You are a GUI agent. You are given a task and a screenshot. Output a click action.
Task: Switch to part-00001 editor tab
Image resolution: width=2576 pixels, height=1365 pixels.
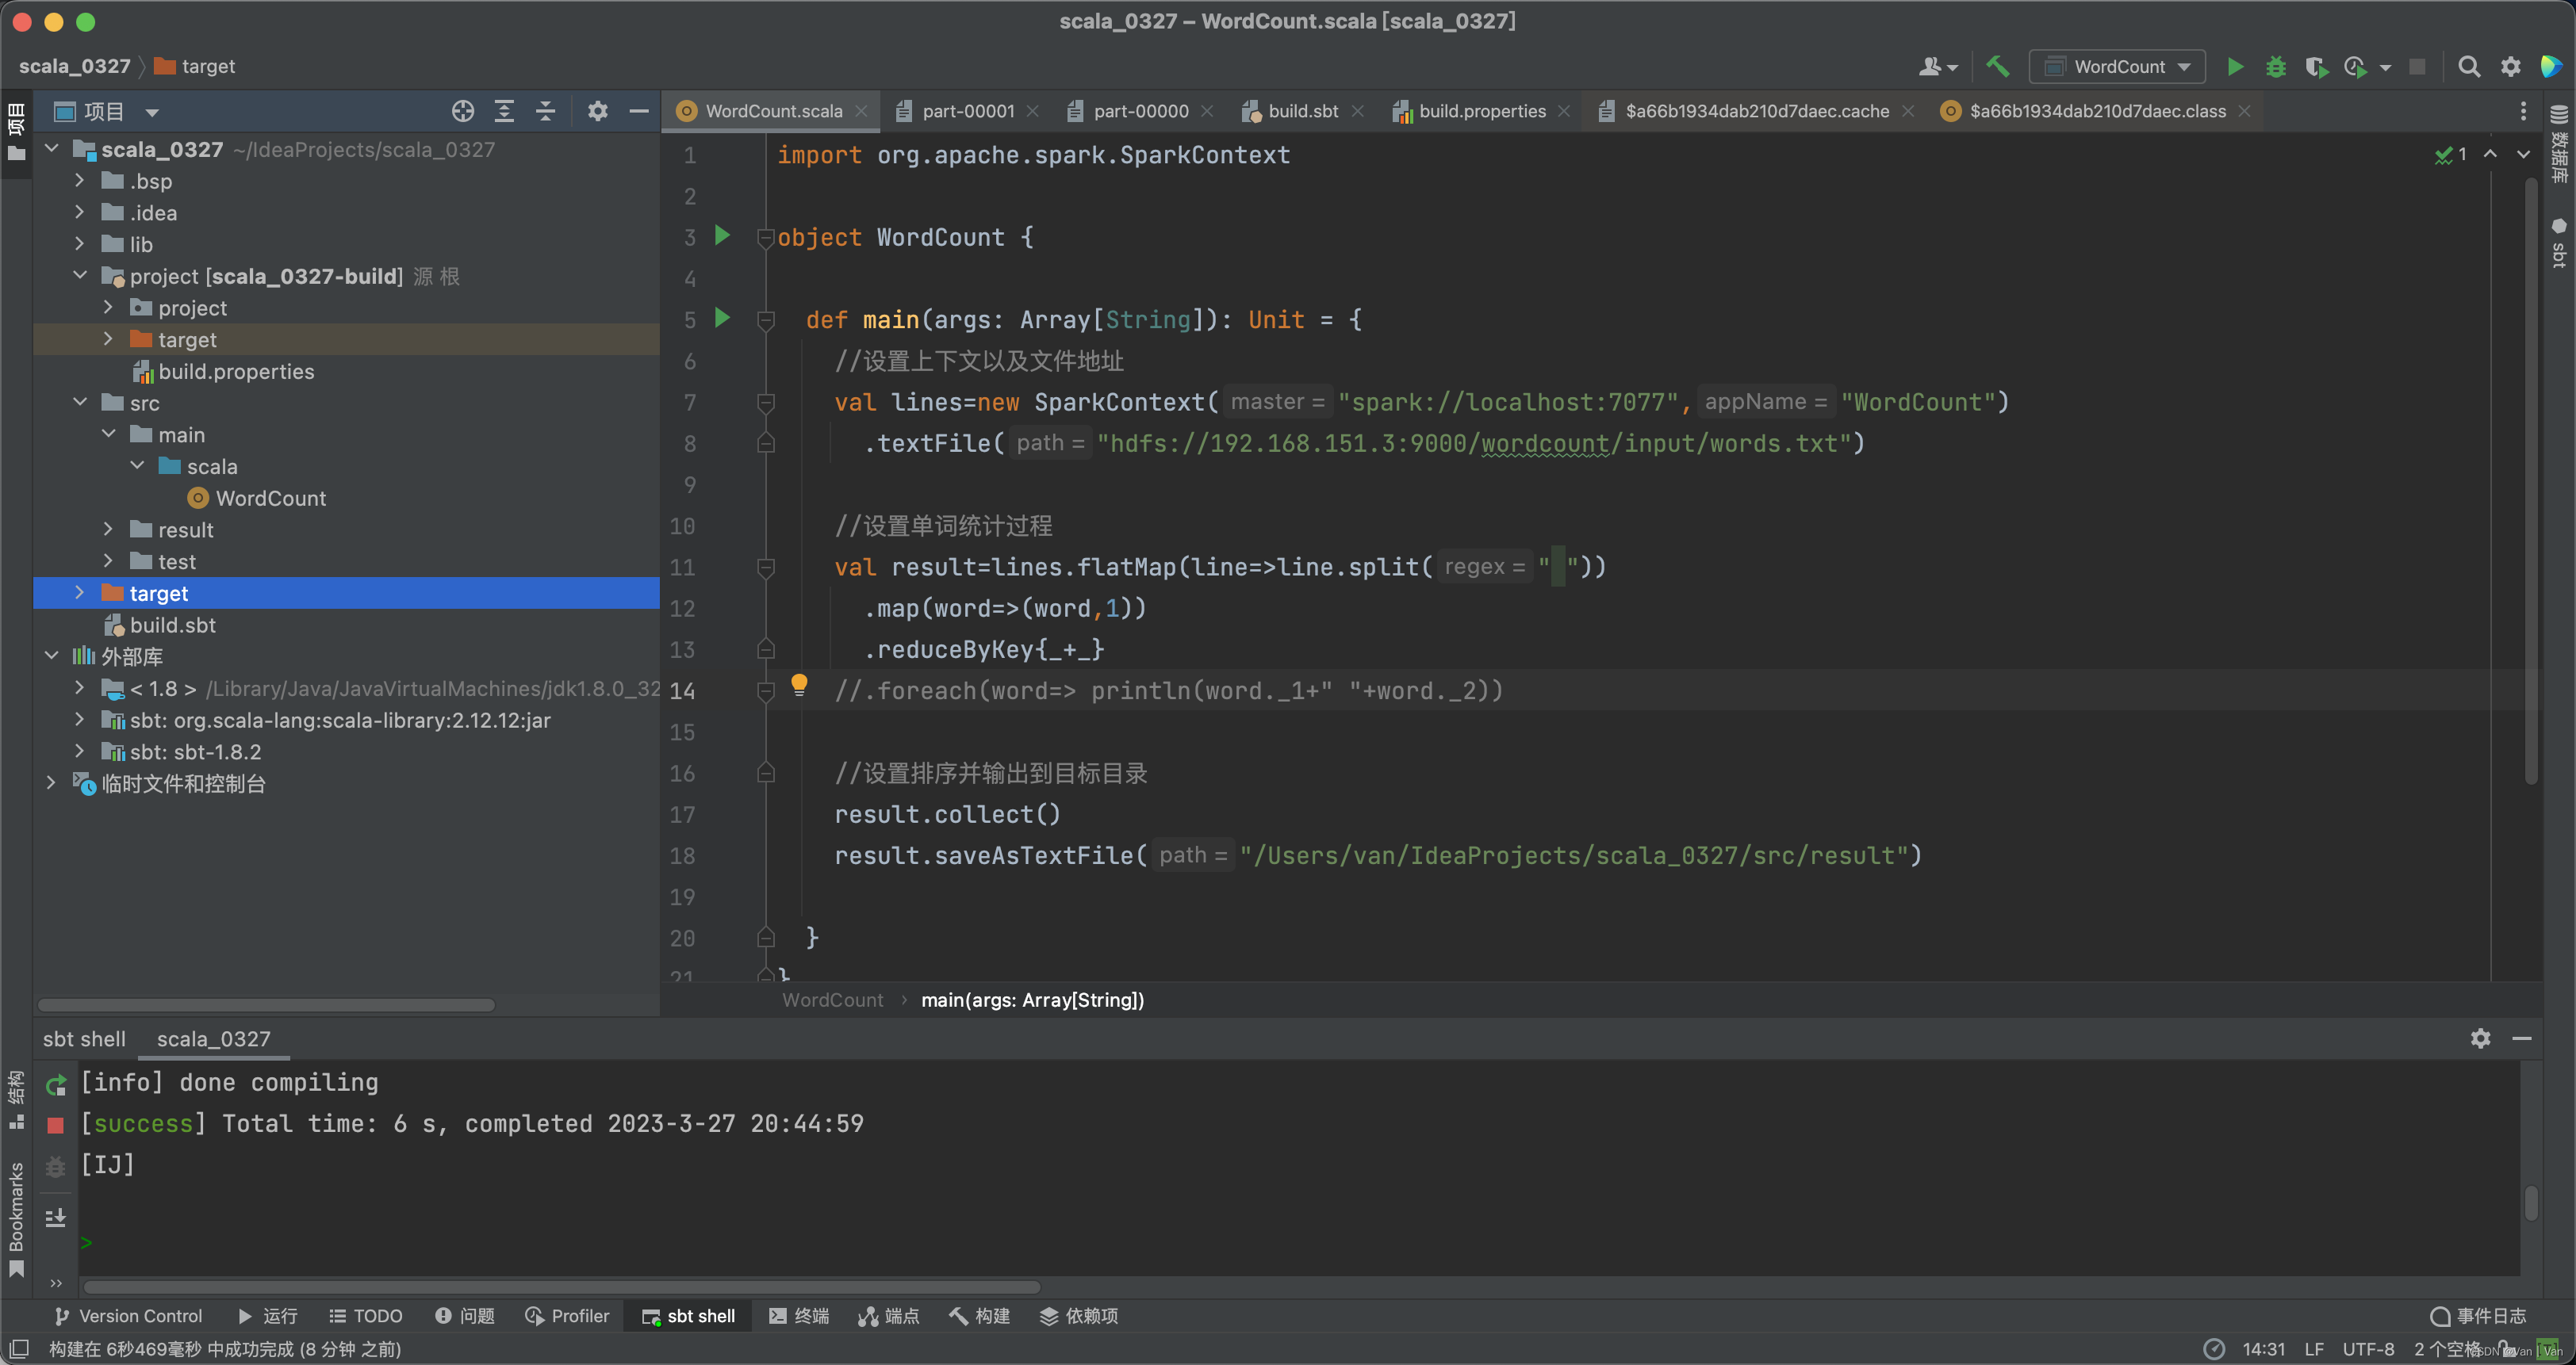(x=967, y=111)
